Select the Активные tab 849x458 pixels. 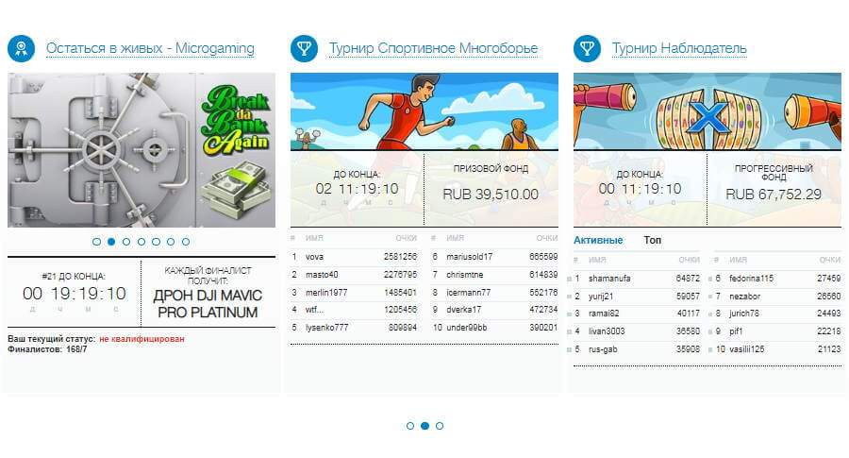click(x=598, y=241)
